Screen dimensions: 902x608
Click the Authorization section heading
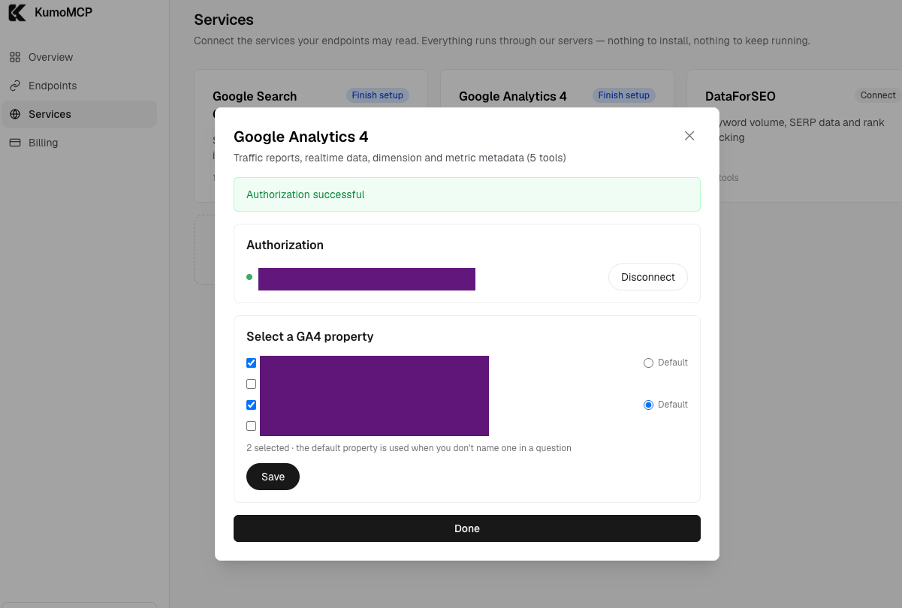click(285, 245)
